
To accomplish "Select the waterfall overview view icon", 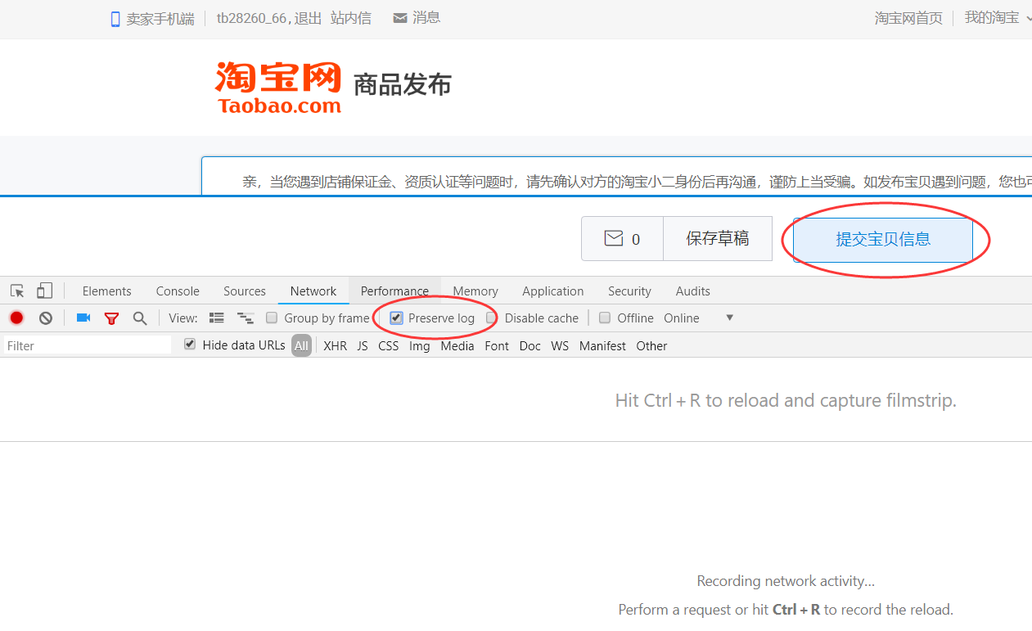I will [245, 318].
